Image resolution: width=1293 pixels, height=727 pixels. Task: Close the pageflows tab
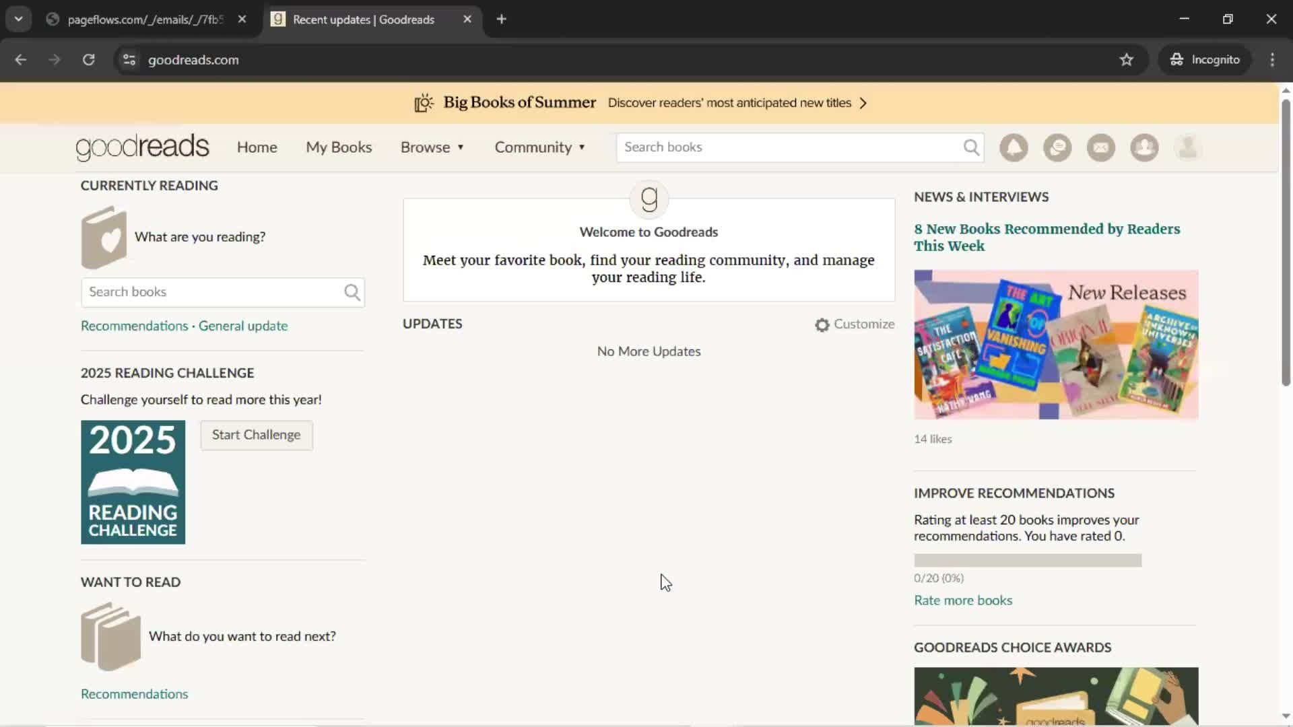(242, 20)
